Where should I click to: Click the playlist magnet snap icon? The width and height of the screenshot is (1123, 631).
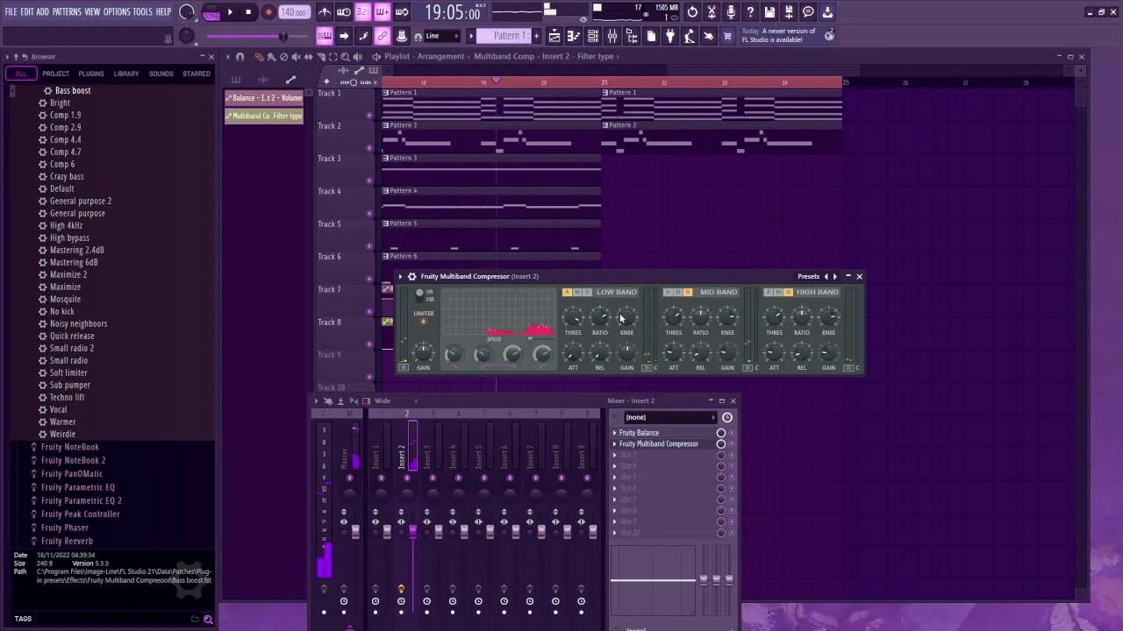tap(240, 57)
